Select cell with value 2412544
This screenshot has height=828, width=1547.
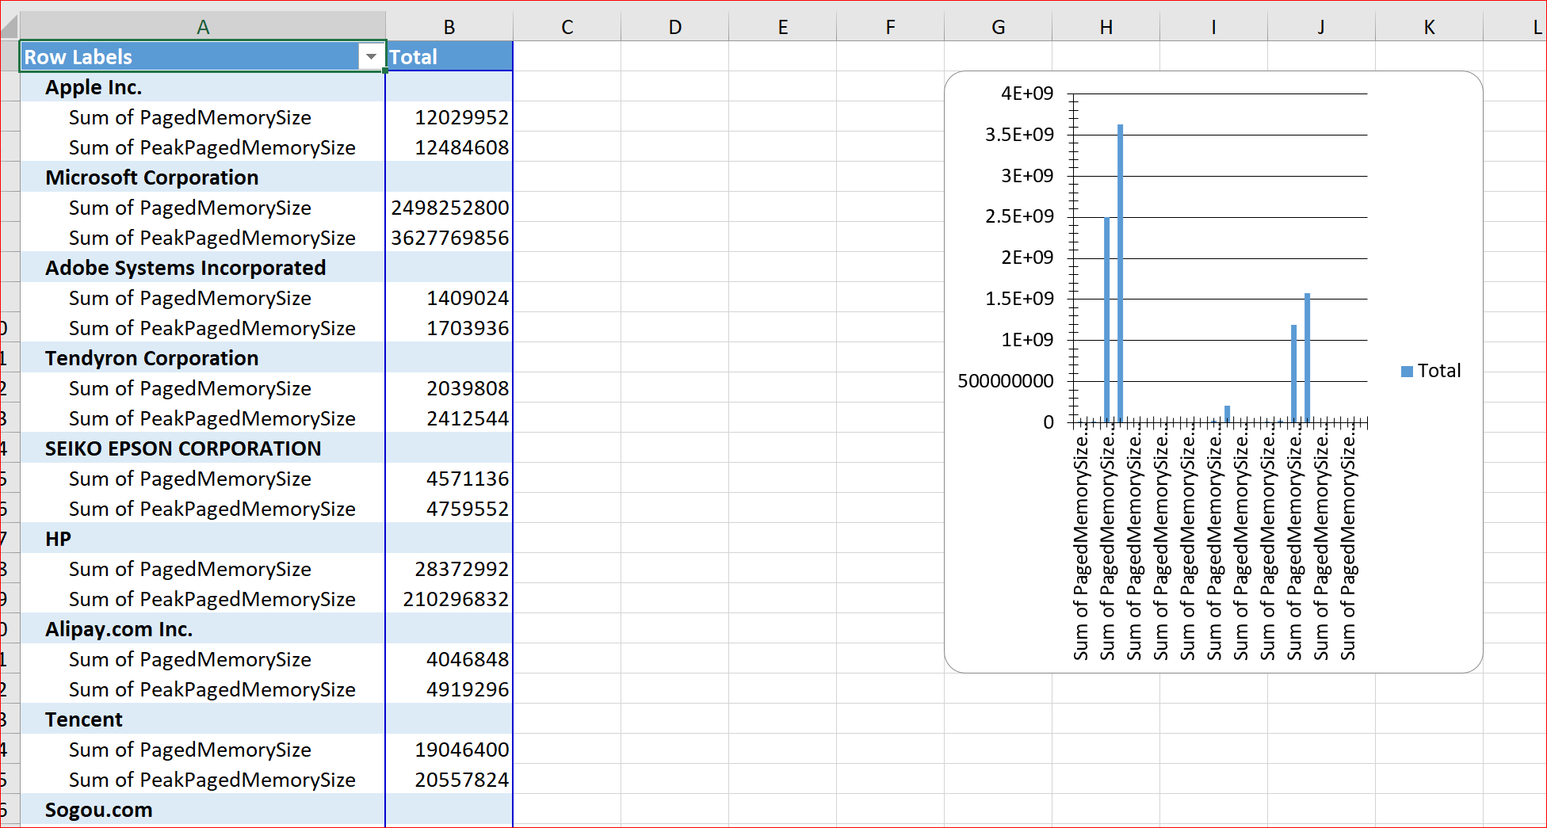pos(449,418)
